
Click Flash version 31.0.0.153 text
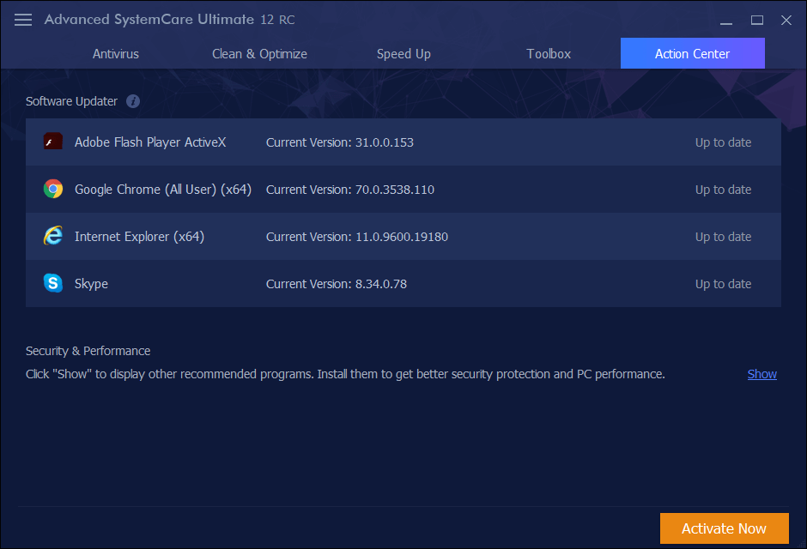[340, 142]
